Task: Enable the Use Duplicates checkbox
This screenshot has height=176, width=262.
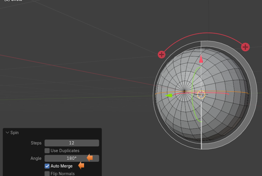Action: (x=47, y=151)
